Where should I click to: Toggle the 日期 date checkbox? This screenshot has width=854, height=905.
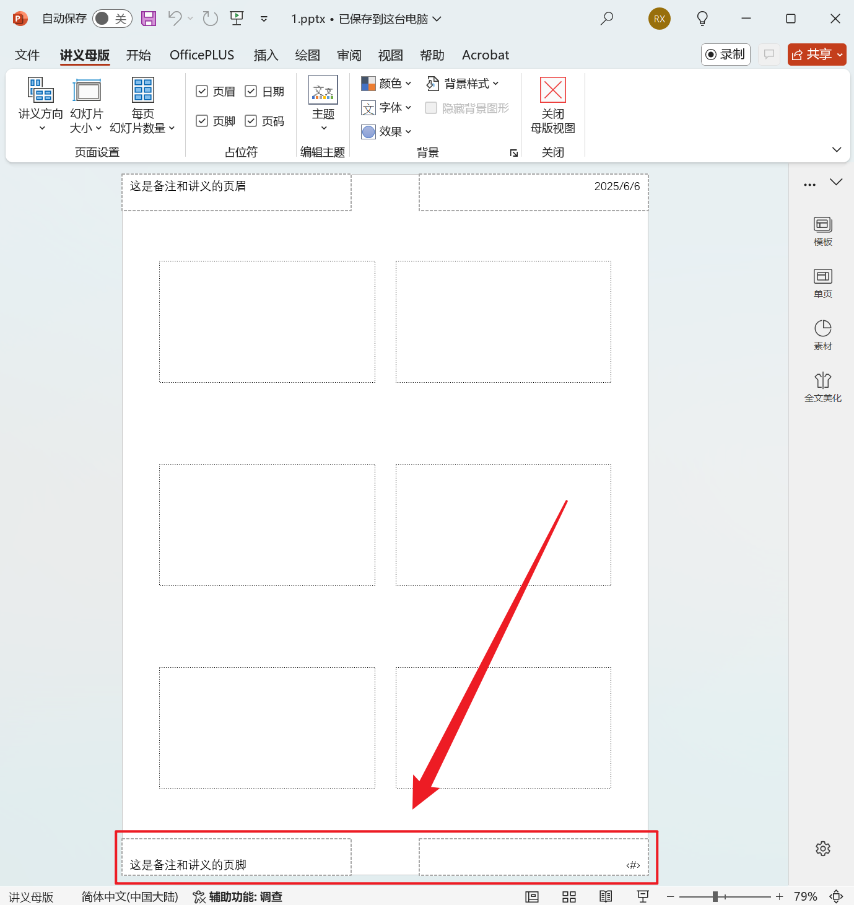click(x=251, y=92)
